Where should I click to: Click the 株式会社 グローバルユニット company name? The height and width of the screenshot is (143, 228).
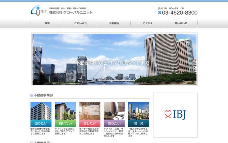point(71,13)
